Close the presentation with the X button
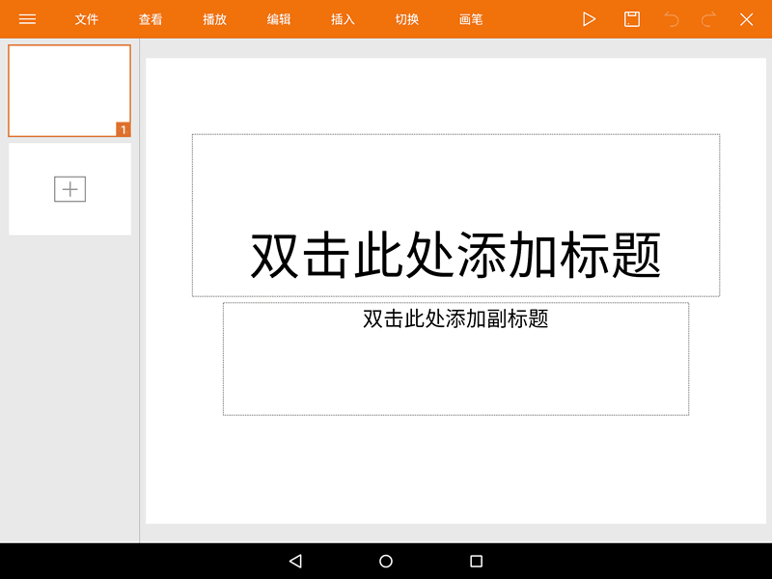The width and height of the screenshot is (772, 579). coord(745,18)
